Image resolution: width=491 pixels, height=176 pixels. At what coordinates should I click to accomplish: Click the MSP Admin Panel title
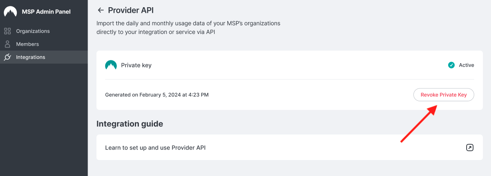point(46,12)
